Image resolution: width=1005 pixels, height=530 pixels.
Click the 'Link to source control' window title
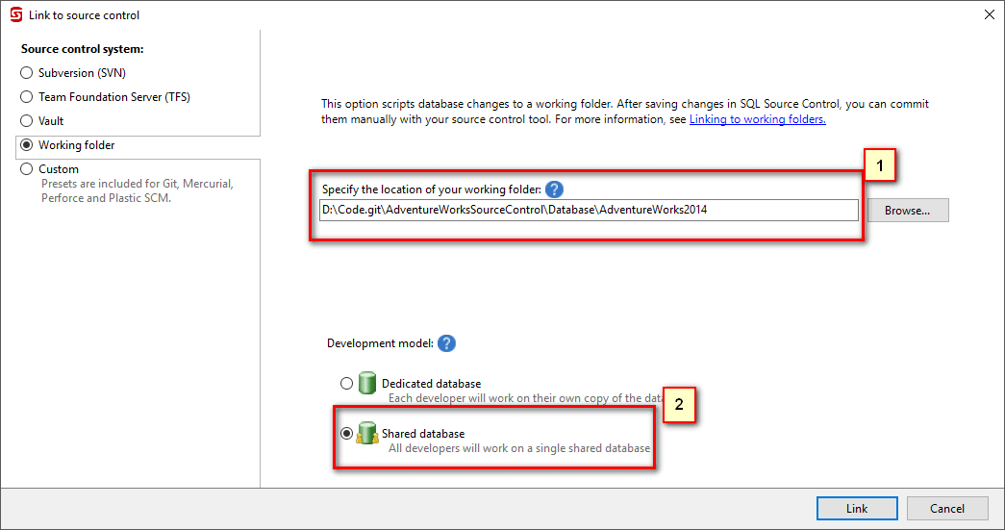point(84,15)
